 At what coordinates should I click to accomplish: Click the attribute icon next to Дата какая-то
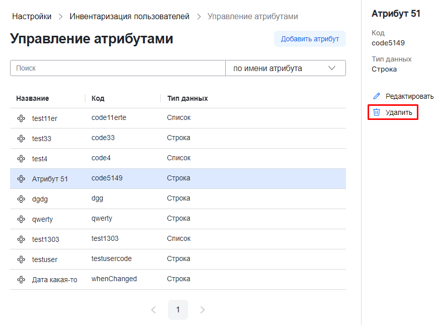(21, 280)
